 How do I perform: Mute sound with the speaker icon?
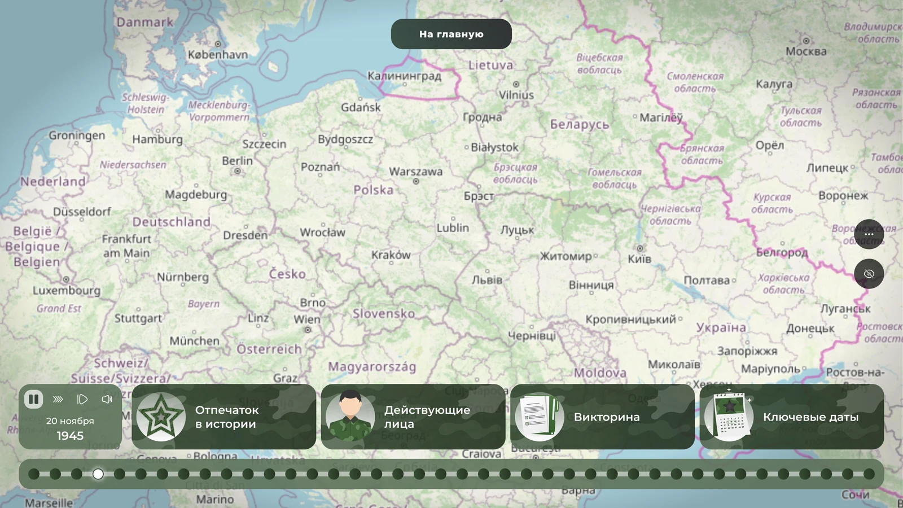(x=107, y=400)
